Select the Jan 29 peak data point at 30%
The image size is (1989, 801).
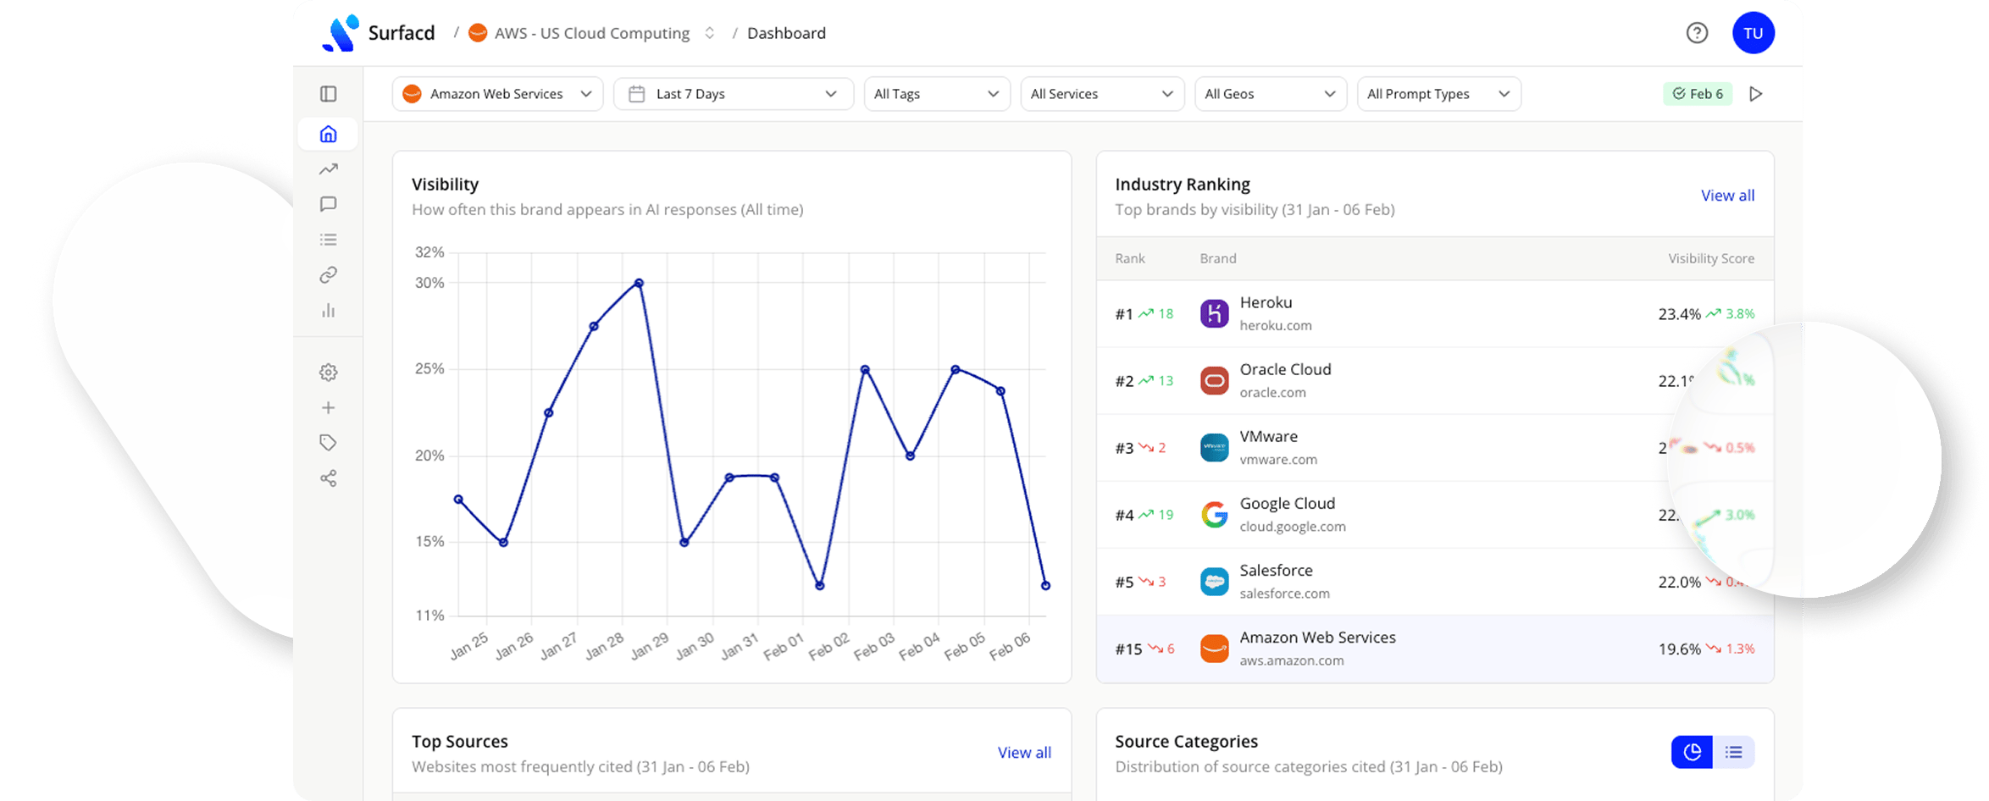[639, 283]
